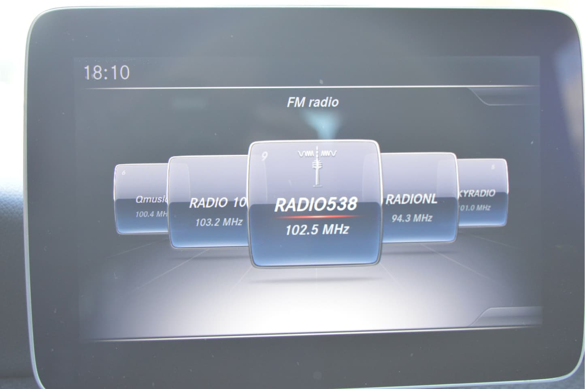Tap the 102.5 MHz frequency text
Screen dimensions: 585x389
(x=317, y=230)
